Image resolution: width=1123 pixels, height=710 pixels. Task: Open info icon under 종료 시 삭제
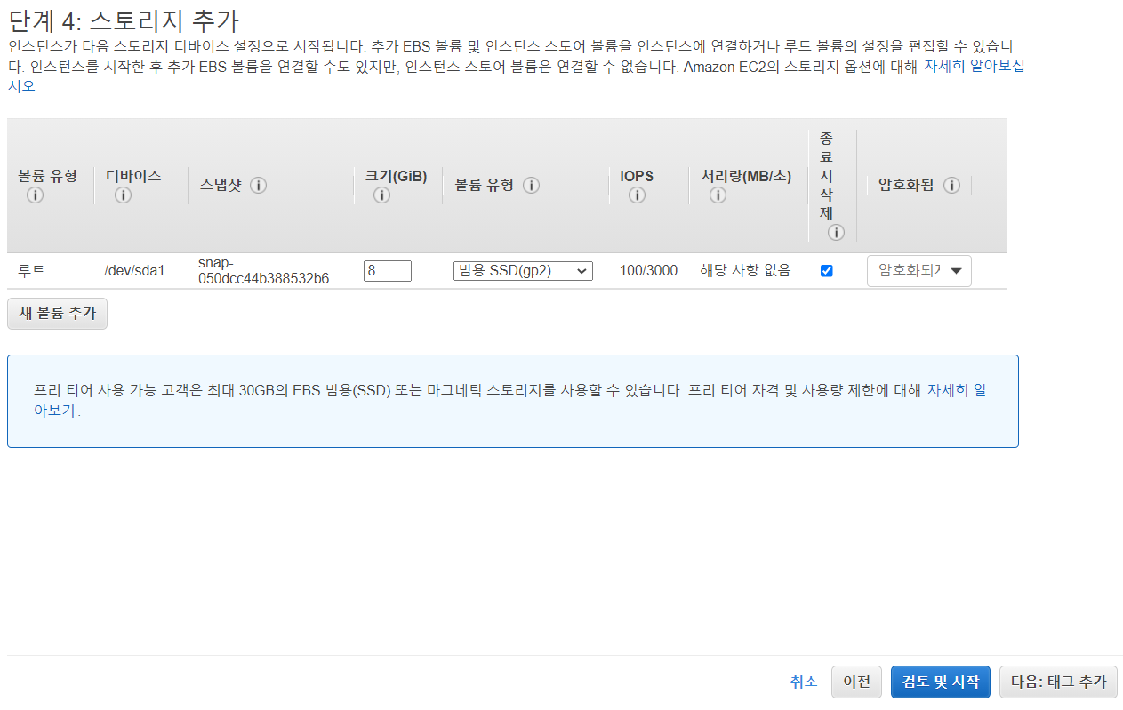(836, 233)
